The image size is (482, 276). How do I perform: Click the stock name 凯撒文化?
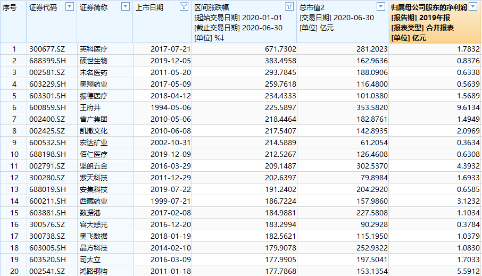coord(94,131)
